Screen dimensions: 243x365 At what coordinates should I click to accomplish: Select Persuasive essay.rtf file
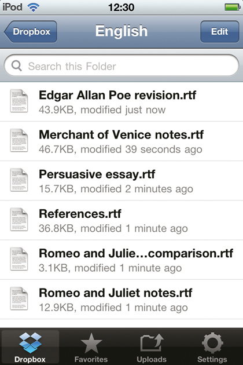[x=122, y=181]
